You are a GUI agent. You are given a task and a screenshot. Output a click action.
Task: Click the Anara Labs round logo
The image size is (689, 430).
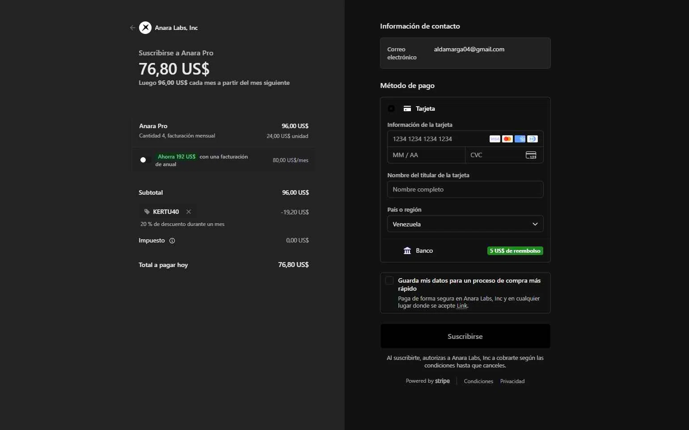[x=145, y=28]
